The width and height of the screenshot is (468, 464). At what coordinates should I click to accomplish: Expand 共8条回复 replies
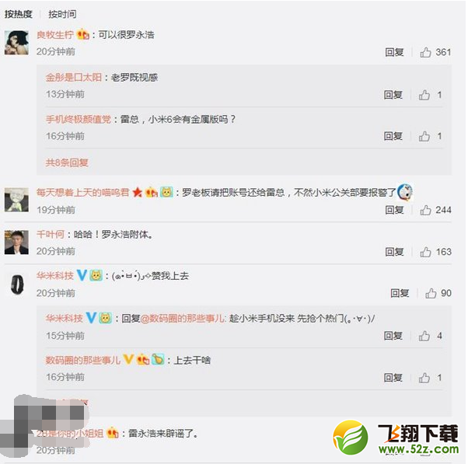tap(67, 162)
